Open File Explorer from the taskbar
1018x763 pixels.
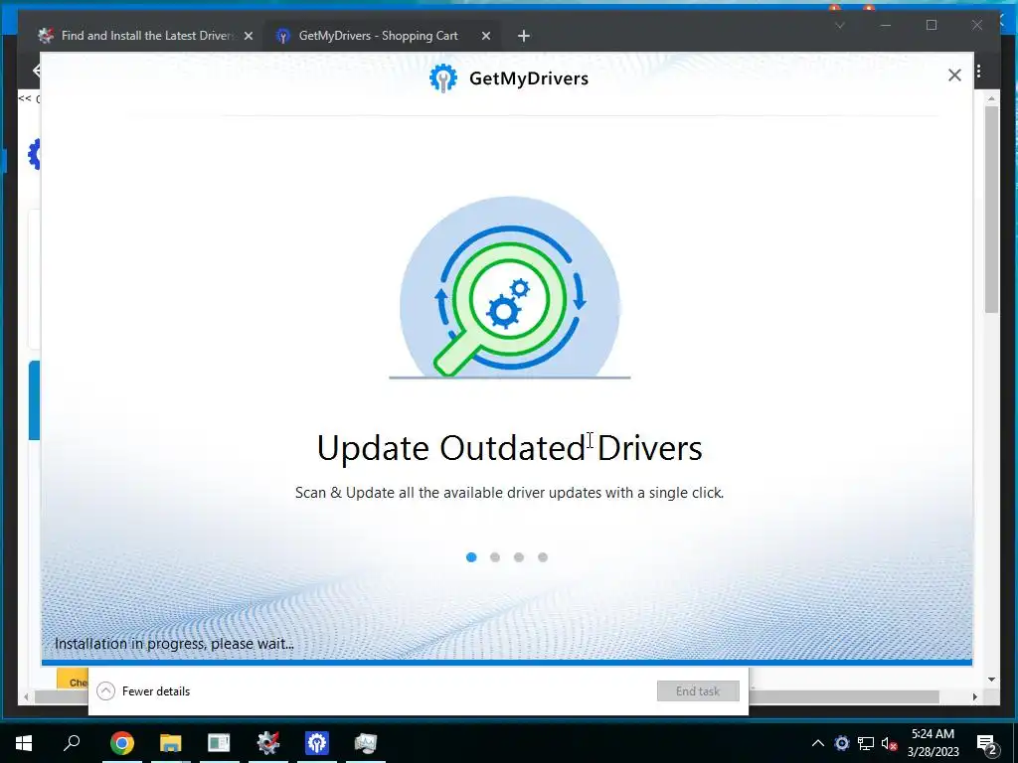(171, 743)
